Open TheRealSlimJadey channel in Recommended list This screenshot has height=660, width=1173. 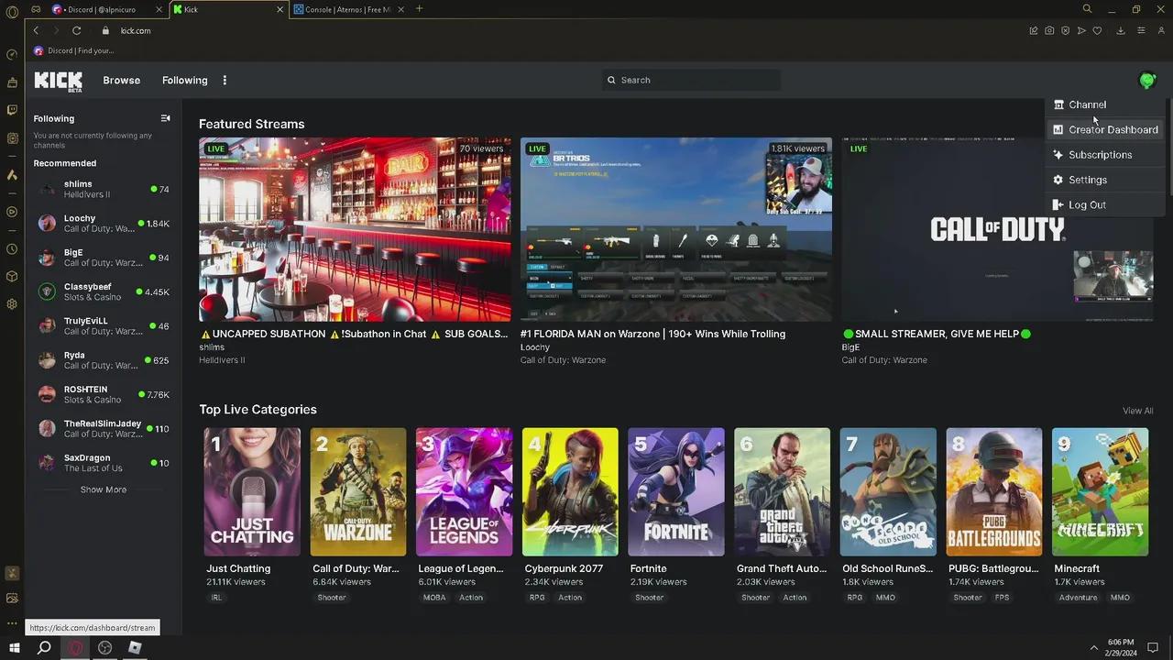coord(104,428)
